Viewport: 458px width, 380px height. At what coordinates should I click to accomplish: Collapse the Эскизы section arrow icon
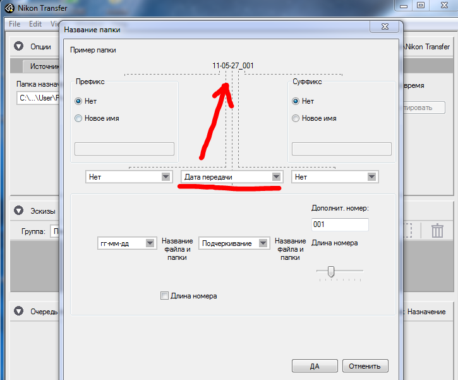pos(19,211)
